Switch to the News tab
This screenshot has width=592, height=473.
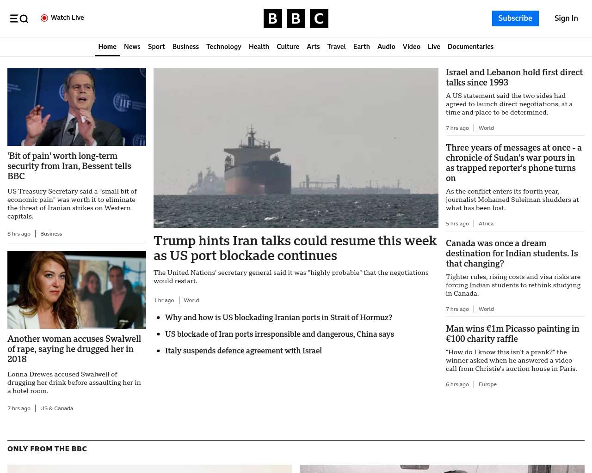click(132, 47)
